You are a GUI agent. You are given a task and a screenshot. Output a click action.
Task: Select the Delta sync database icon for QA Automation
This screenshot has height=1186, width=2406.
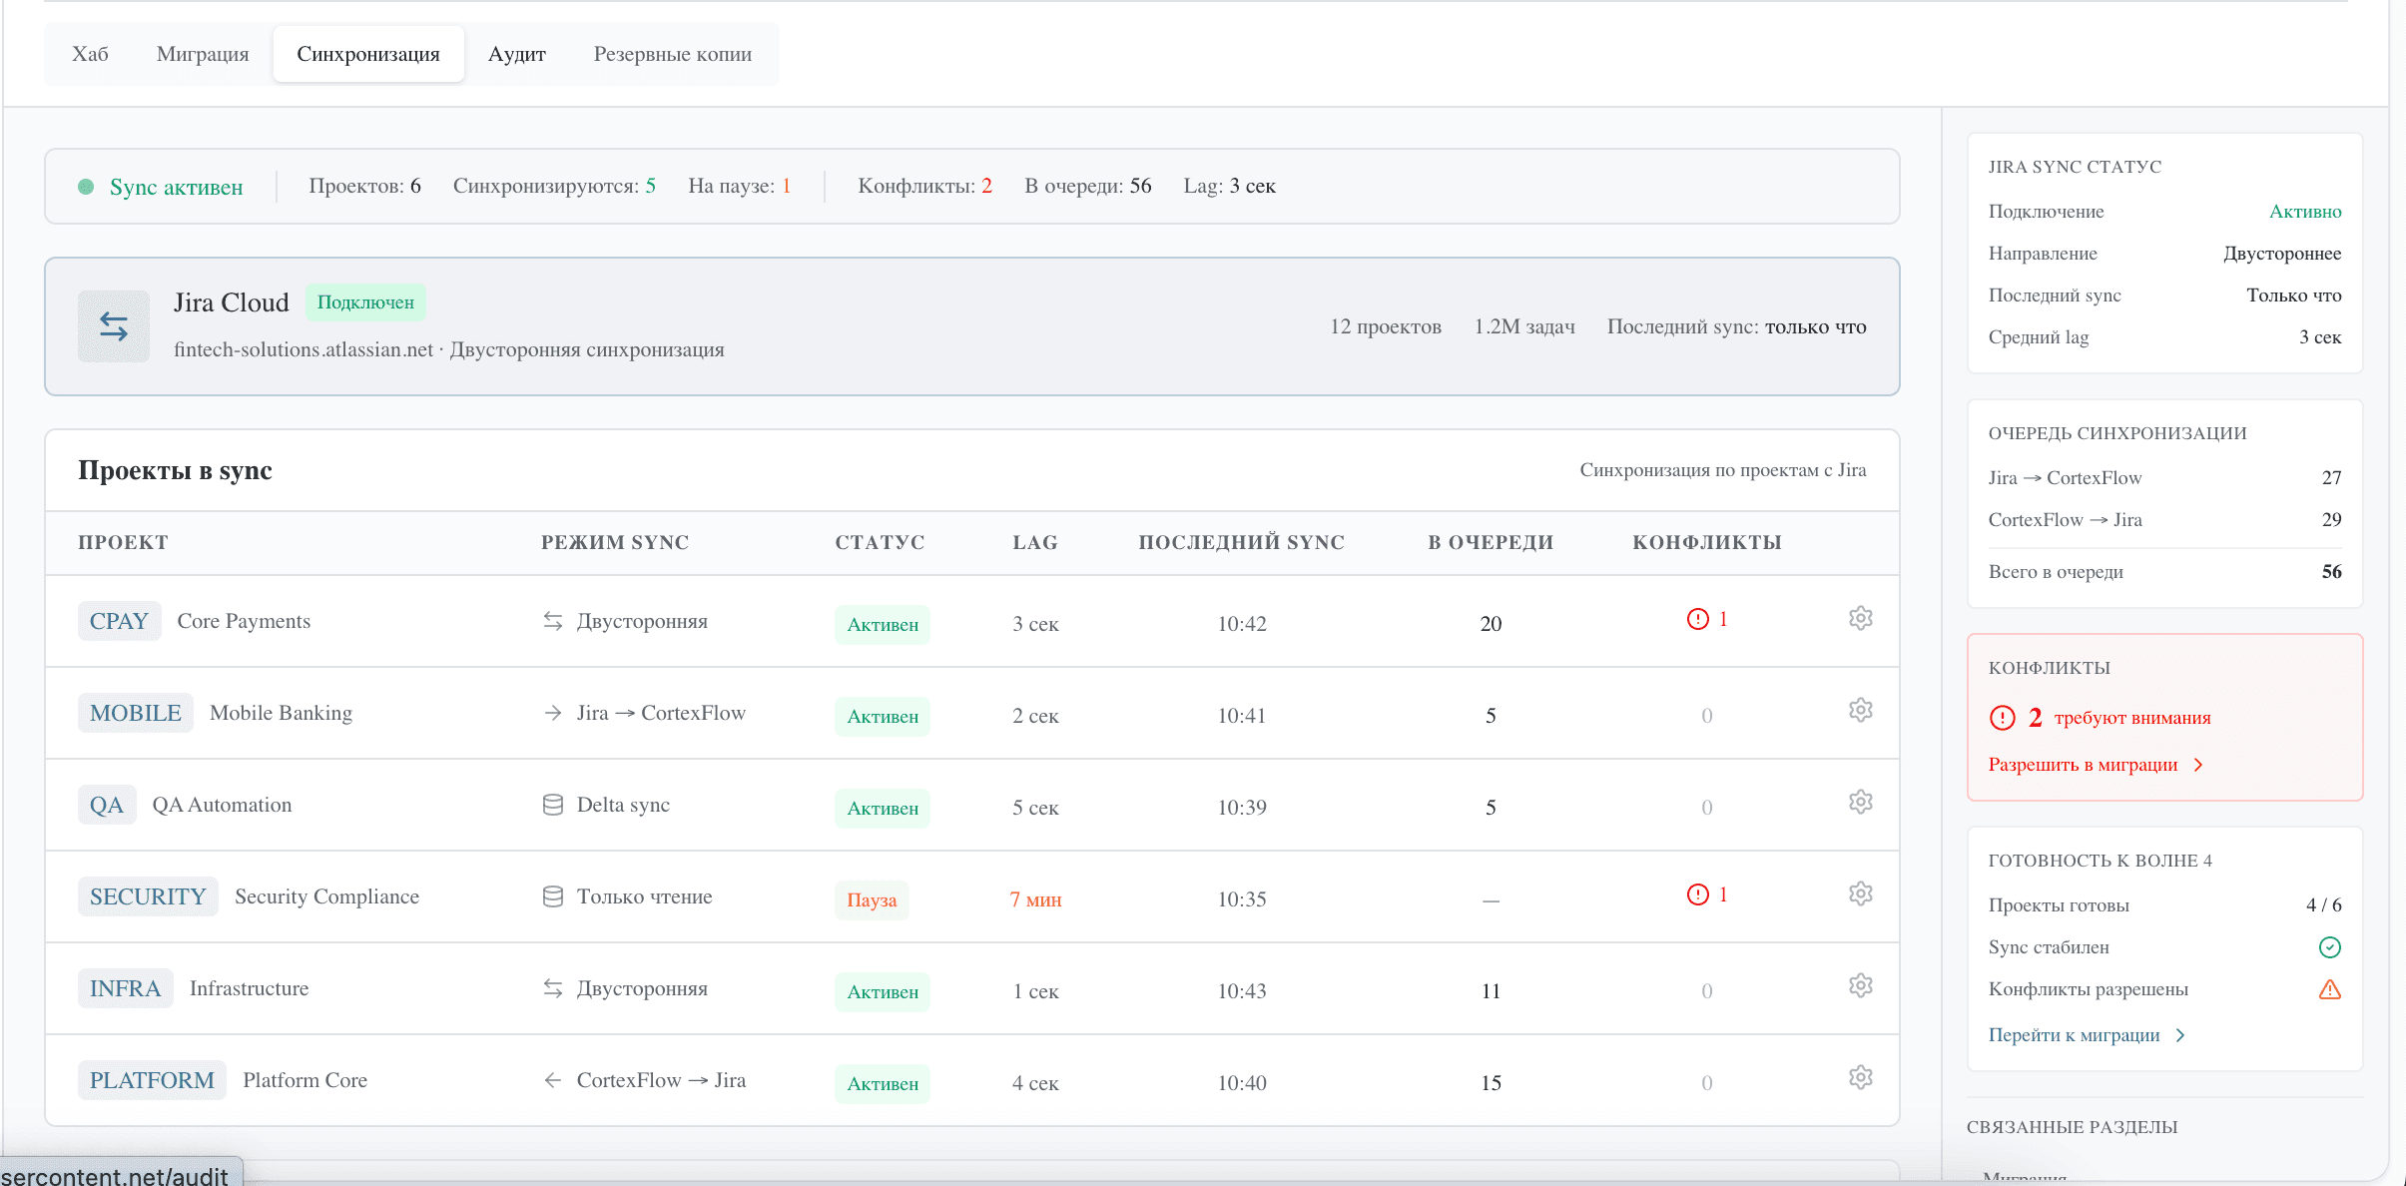tap(553, 804)
